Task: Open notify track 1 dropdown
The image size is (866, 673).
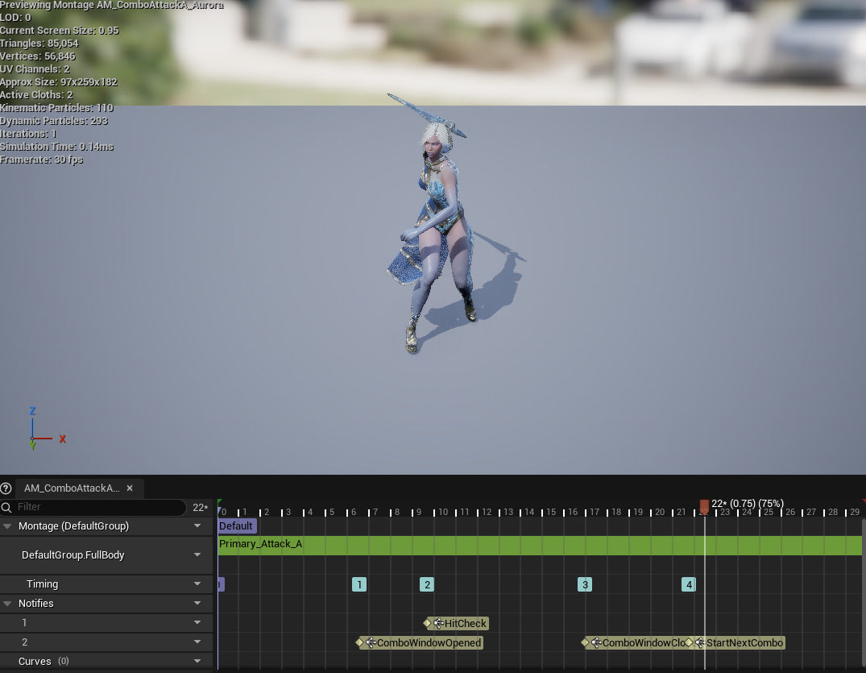Action: pyautogui.click(x=197, y=623)
